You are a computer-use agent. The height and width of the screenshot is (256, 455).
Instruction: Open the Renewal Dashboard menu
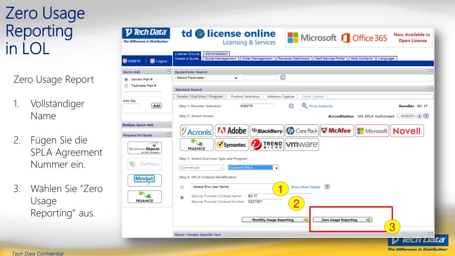(294, 59)
